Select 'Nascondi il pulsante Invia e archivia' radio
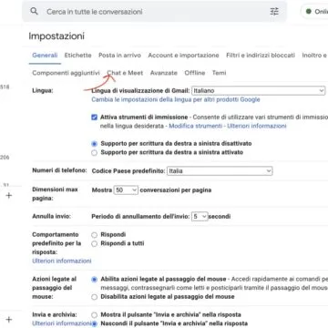This screenshot has height=328, width=328. pyautogui.click(x=95, y=323)
